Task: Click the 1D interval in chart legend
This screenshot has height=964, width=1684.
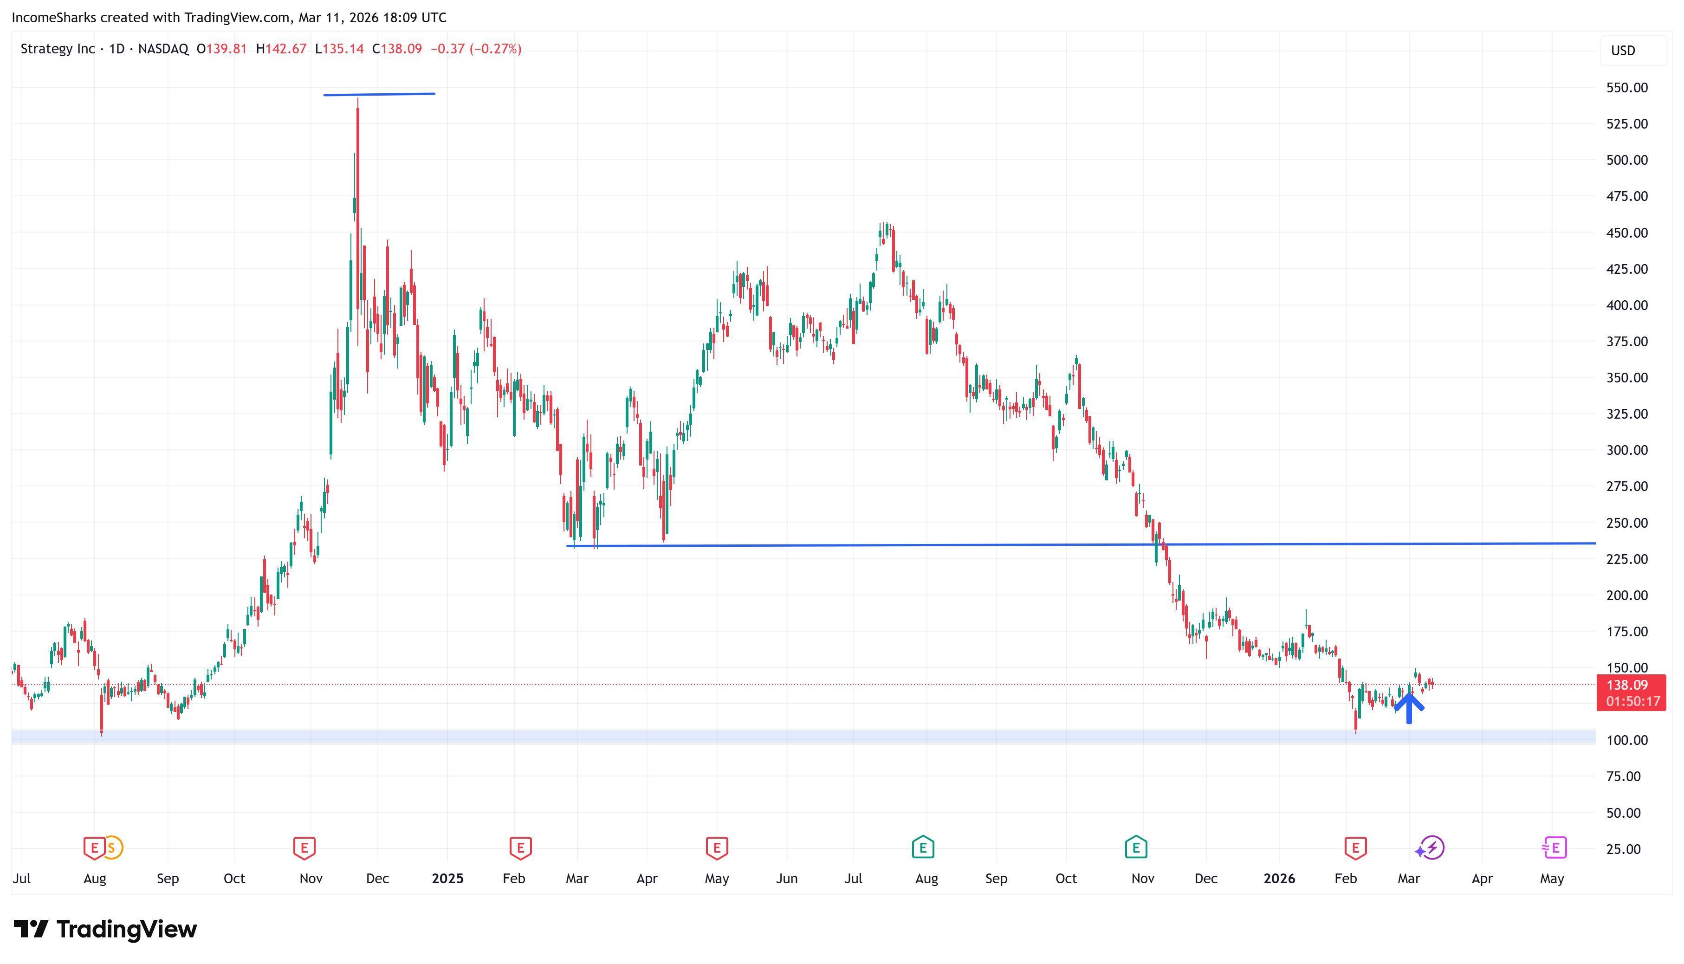Action: [x=117, y=49]
